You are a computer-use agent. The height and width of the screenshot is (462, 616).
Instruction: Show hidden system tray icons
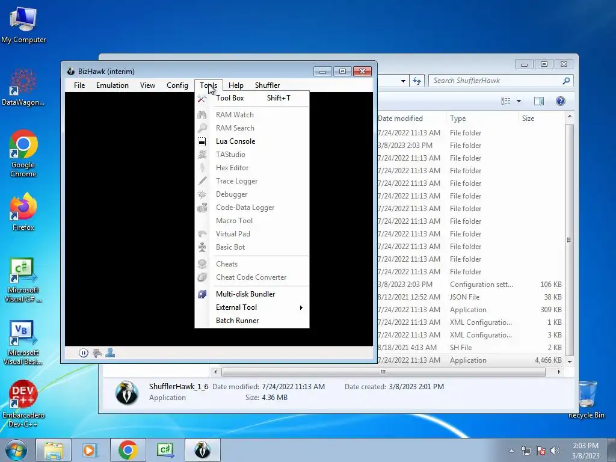(x=511, y=451)
